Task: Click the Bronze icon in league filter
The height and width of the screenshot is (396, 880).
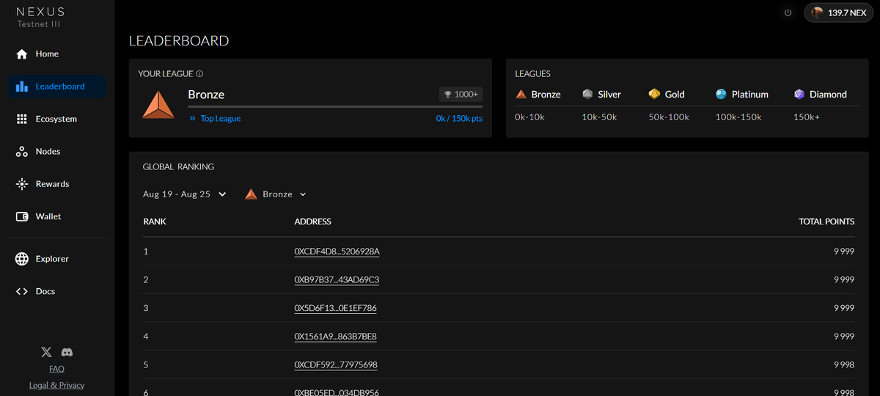Action: click(251, 194)
